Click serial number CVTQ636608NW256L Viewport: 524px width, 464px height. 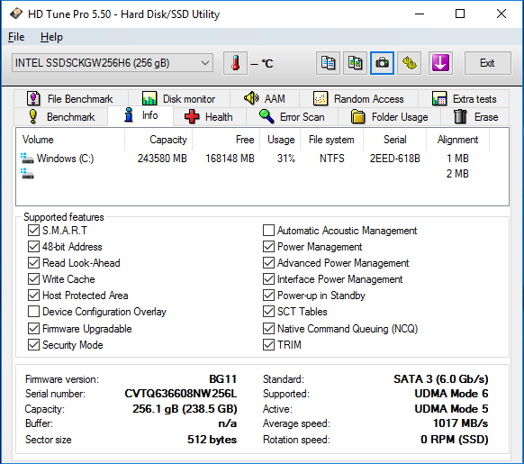coord(181,394)
